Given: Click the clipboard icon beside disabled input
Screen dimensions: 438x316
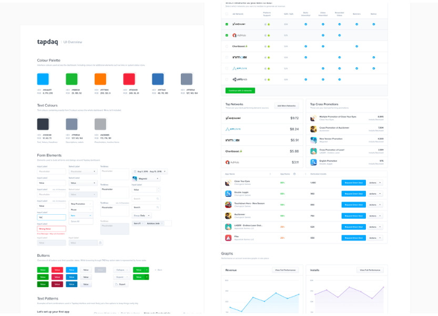Looking at the screenshot, I should click(100, 243).
